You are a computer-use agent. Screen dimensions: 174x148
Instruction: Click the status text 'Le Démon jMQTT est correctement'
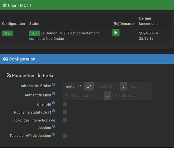[70, 33]
